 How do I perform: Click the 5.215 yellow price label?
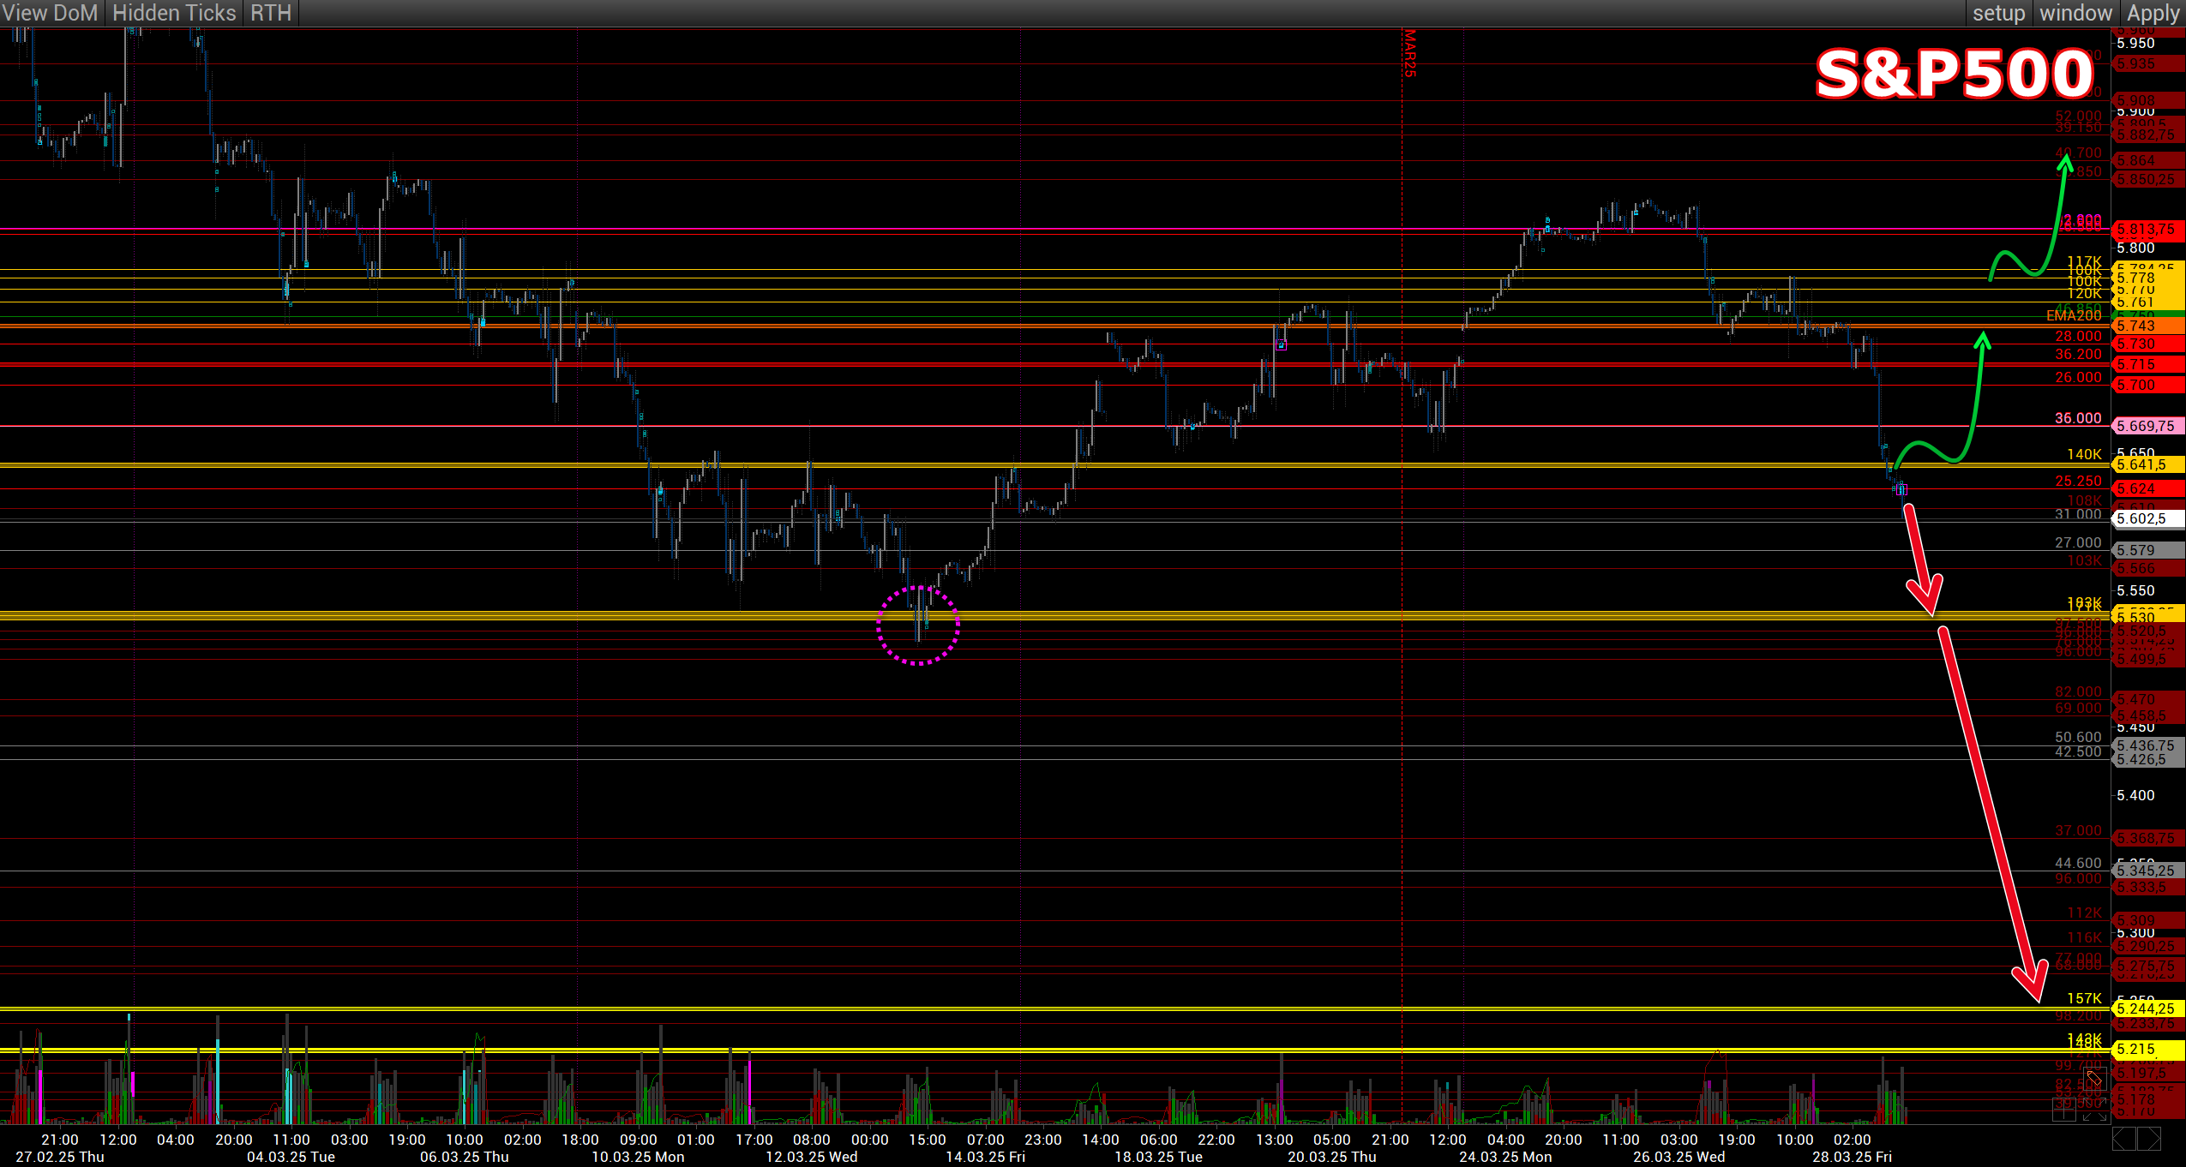(2148, 1049)
